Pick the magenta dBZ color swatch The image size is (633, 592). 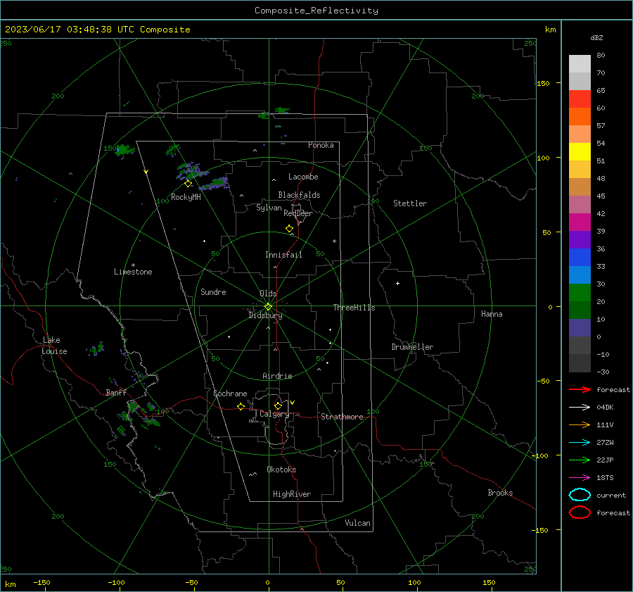pyautogui.click(x=580, y=222)
